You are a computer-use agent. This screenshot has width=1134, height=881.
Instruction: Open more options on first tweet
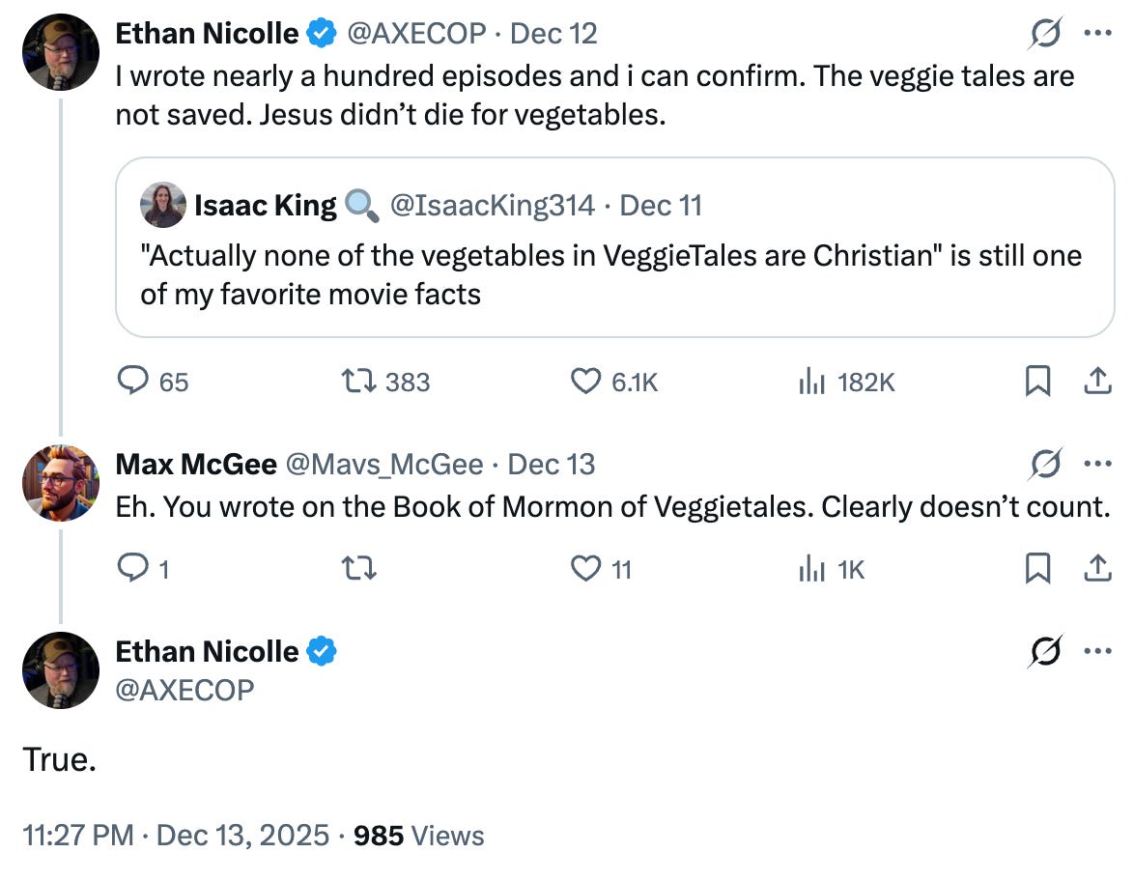pos(1098,34)
